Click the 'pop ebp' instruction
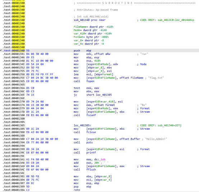199x192 pixels. 82,187
